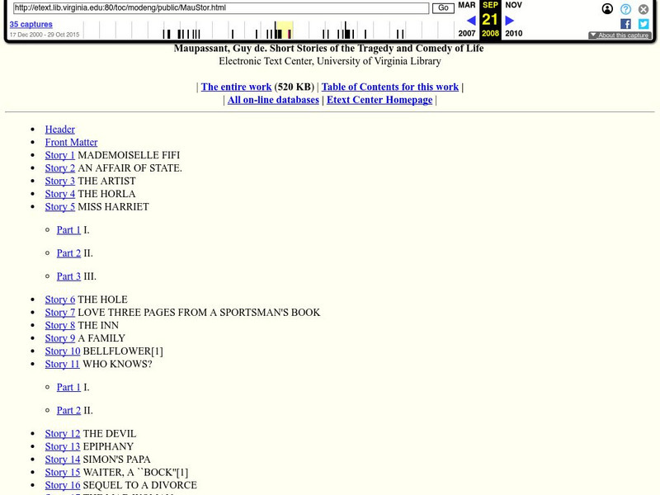Click the 520 KB size text

295,87
